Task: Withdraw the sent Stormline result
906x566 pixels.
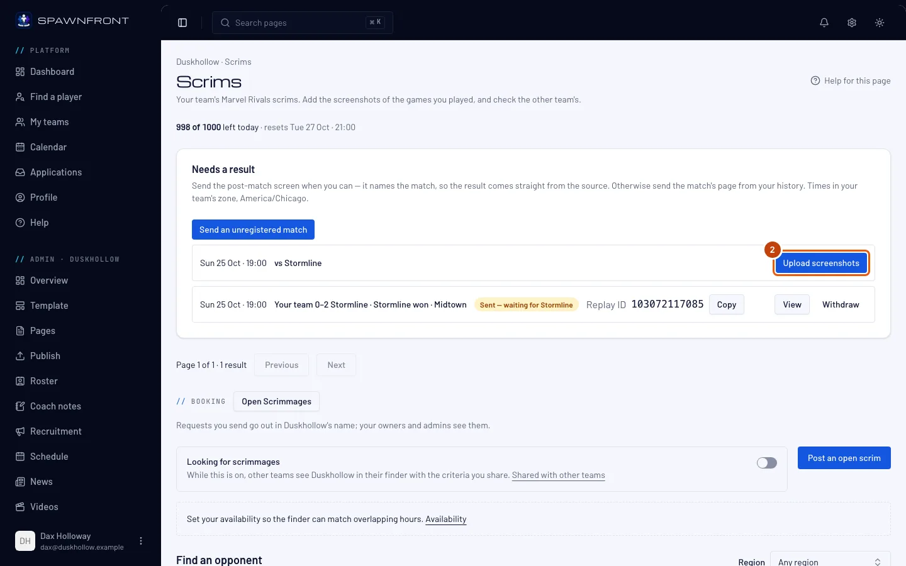Action: tap(841, 304)
